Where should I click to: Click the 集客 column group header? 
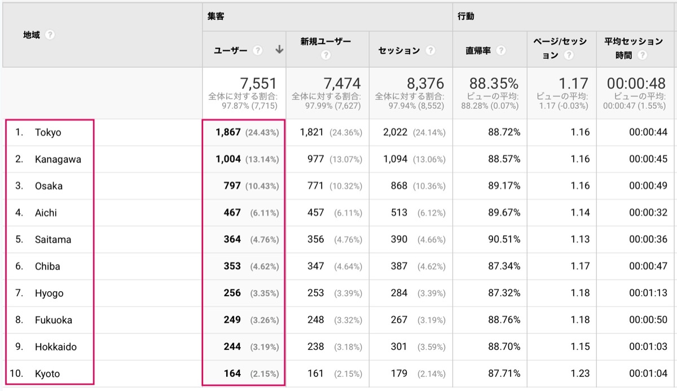click(x=216, y=16)
